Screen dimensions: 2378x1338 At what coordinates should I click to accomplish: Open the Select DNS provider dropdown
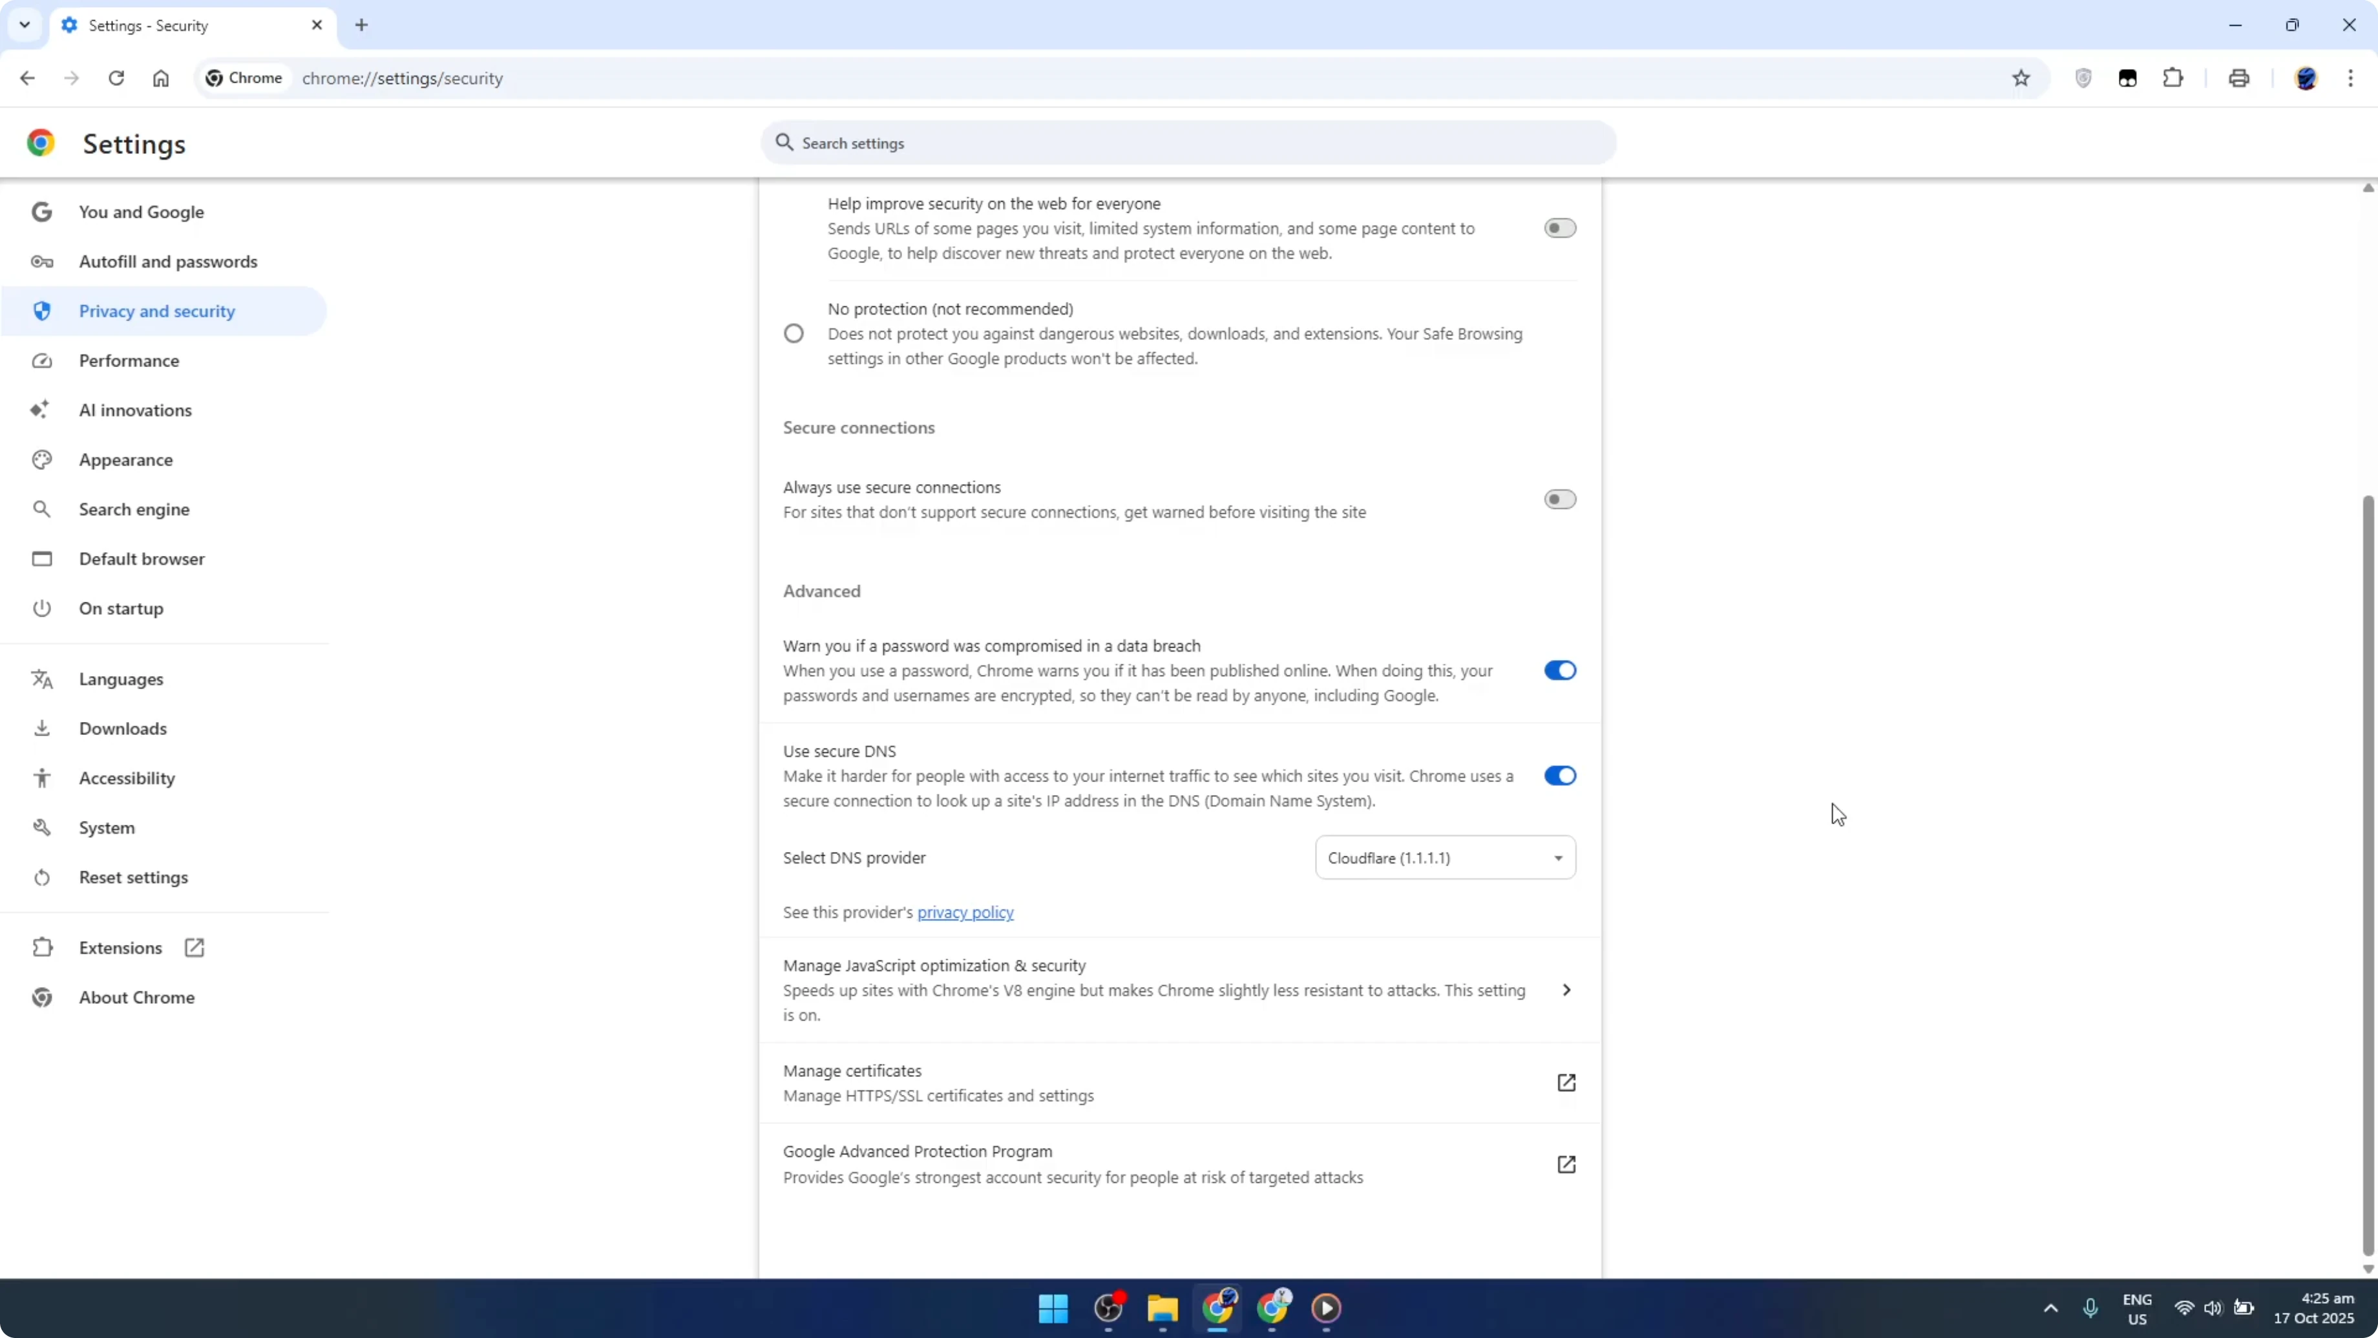coord(1445,857)
